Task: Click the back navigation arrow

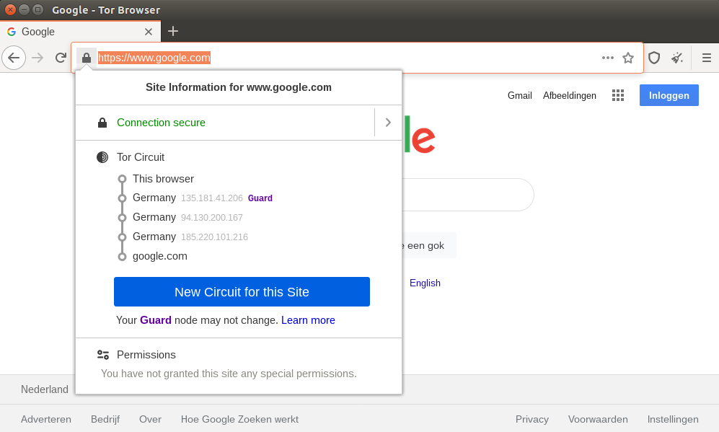Action: [x=14, y=58]
